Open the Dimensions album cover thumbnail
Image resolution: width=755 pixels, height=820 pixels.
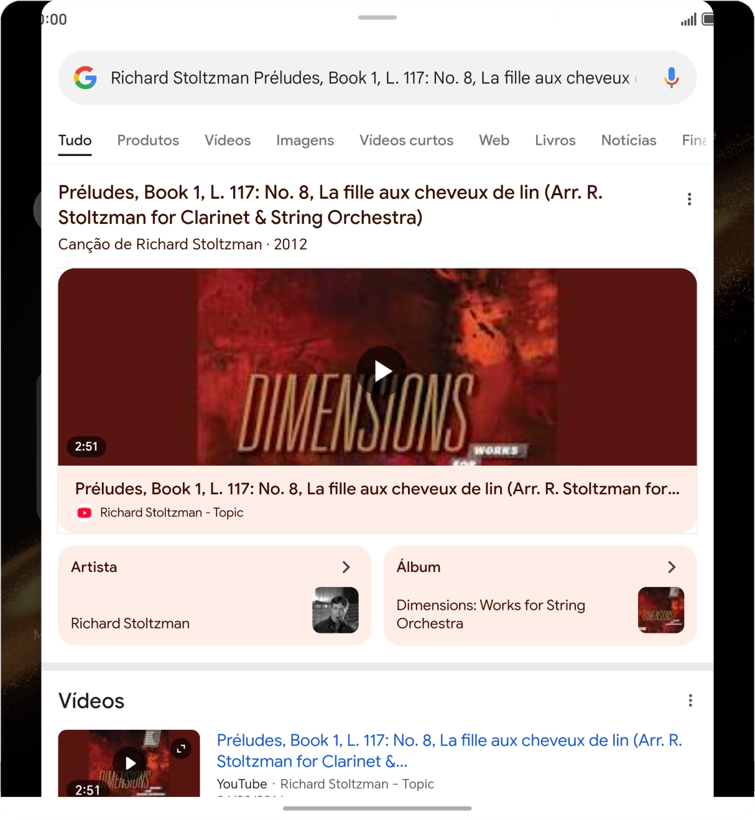click(x=661, y=610)
